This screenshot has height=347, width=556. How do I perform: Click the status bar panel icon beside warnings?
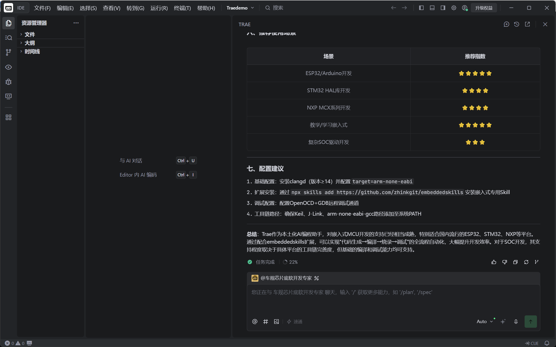click(x=29, y=343)
